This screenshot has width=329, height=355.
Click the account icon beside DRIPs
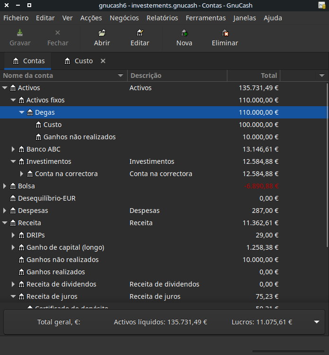22,235
